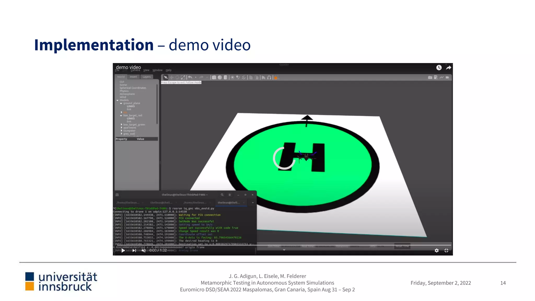Screen dimensions: 535x301
Task: Open the Window menu
Action: point(157,70)
